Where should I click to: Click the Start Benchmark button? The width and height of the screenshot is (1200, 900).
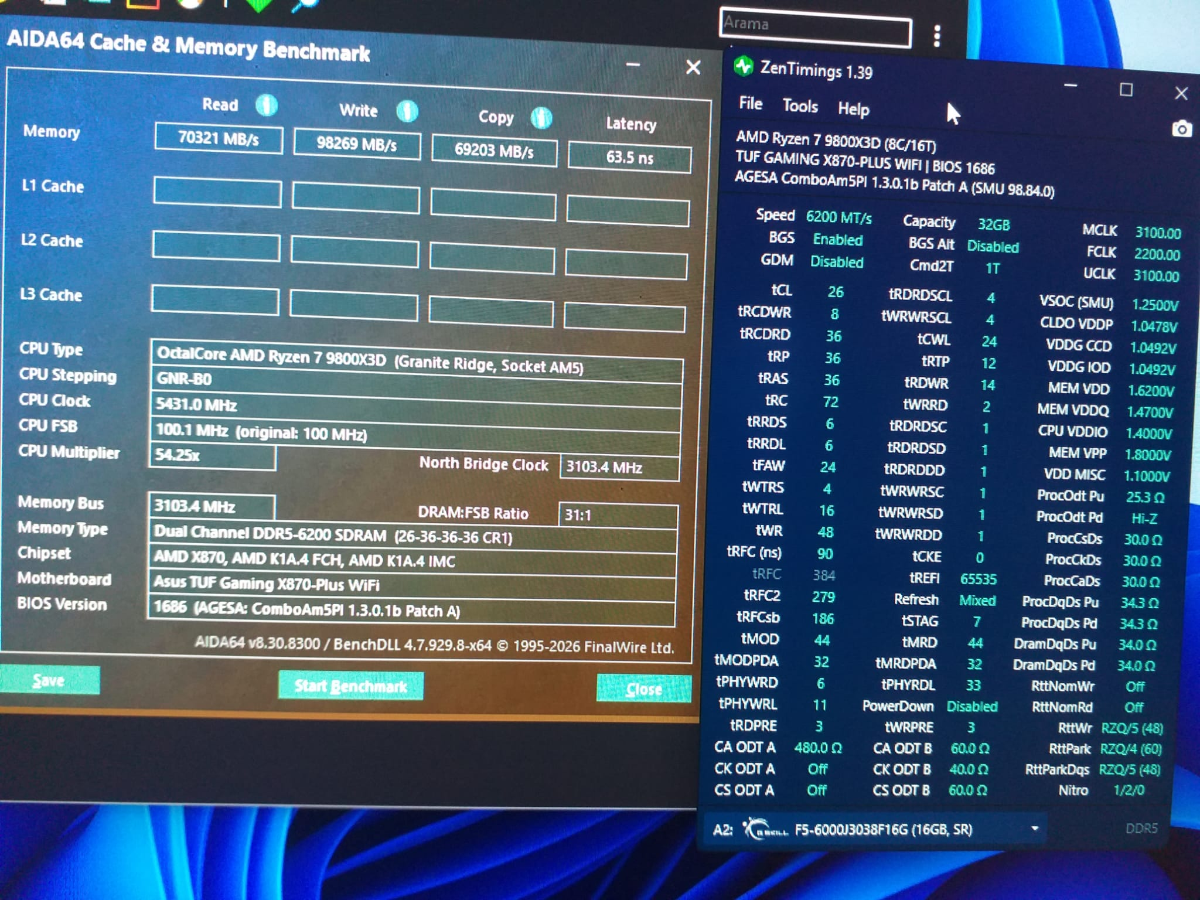point(350,686)
